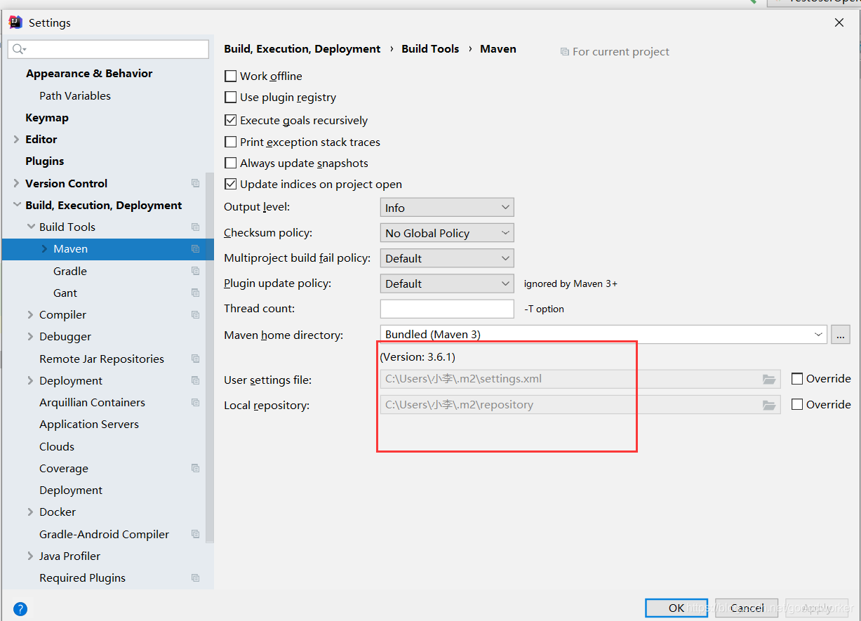Click the project-level icon beside Gant

point(196,293)
